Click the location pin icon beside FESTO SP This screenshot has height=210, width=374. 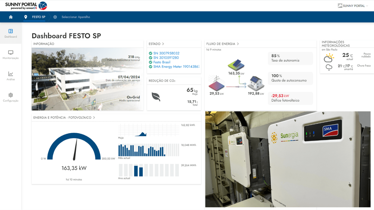(x=26, y=17)
